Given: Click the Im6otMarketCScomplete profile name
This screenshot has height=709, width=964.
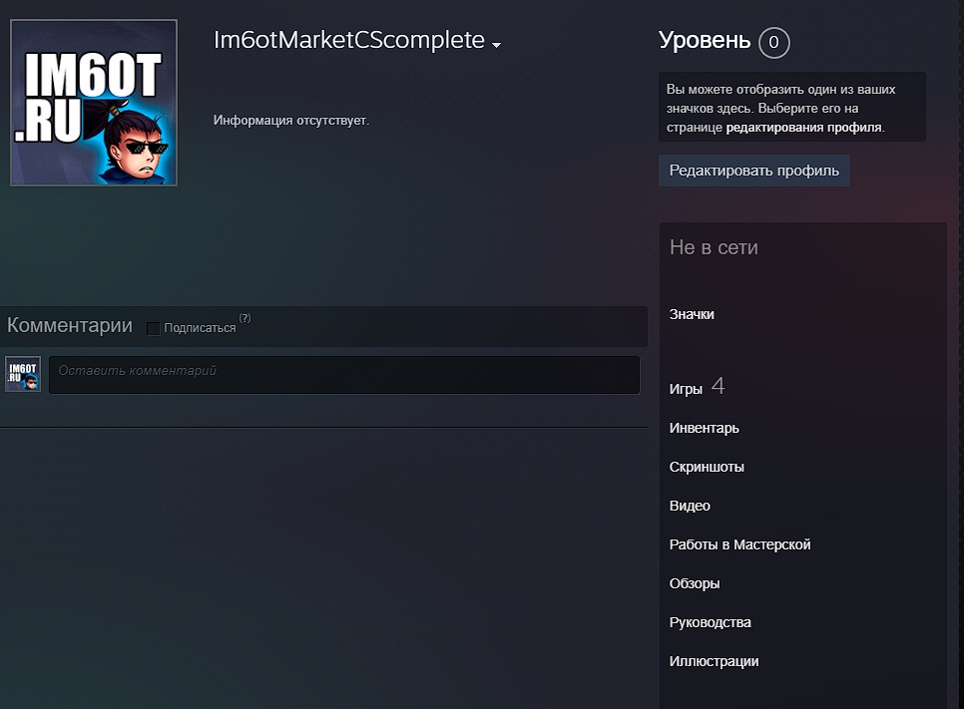Looking at the screenshot, I should click(x=348, y=40).
